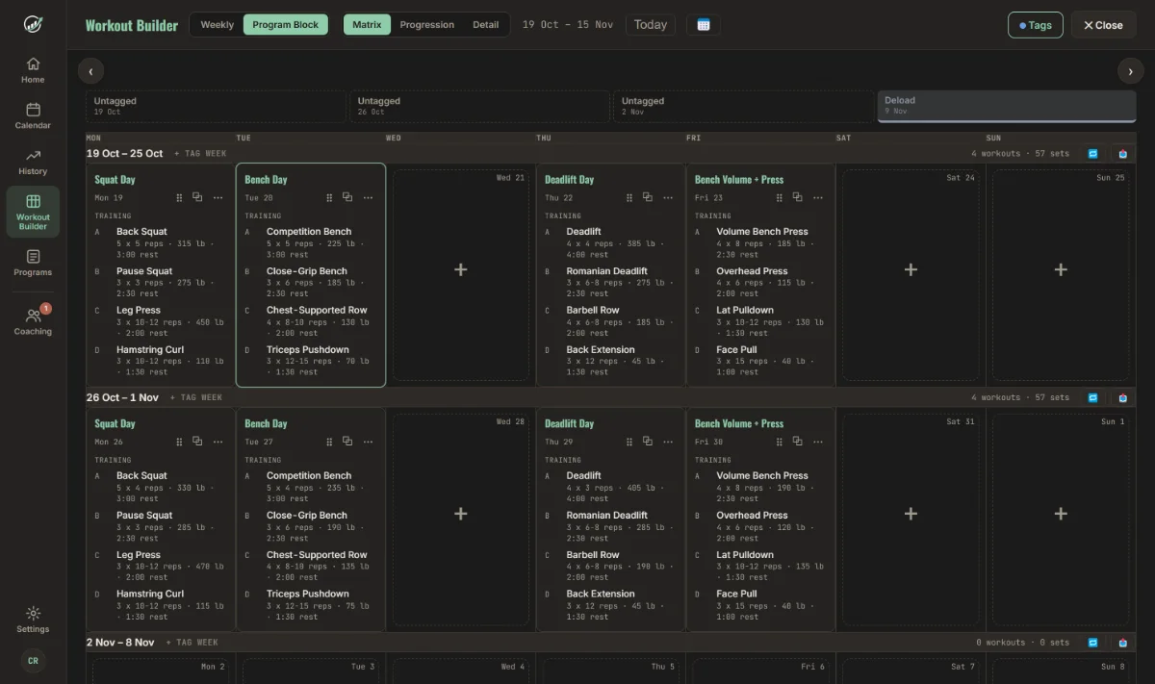Tag the 2 Nov – 8 Nov week
Image resolution: width=1155 pixels, height=684 pixels.
click(x=192, y=642)
